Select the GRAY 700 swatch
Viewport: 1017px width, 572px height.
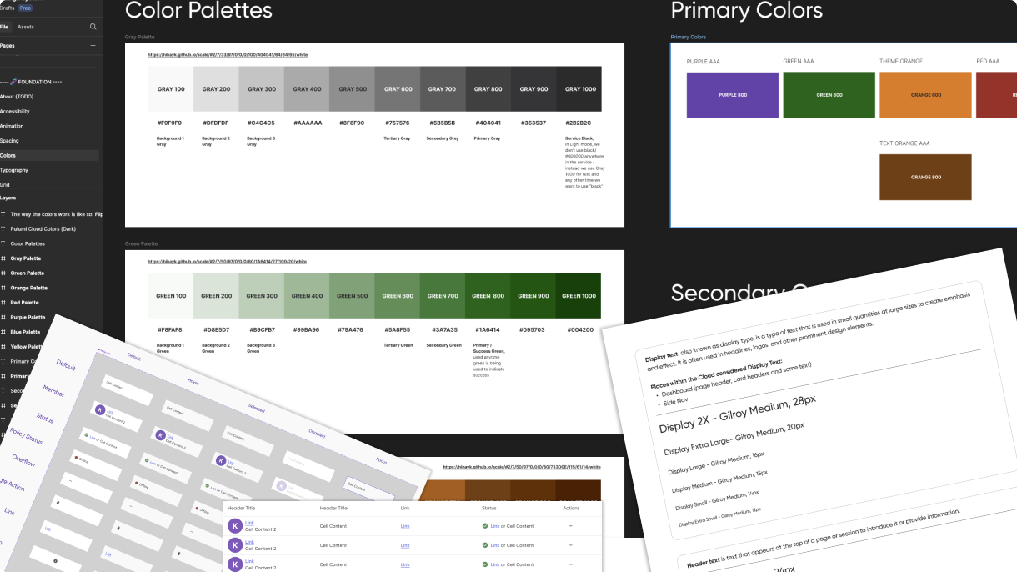pyautogui.click(x=443, y=89)
